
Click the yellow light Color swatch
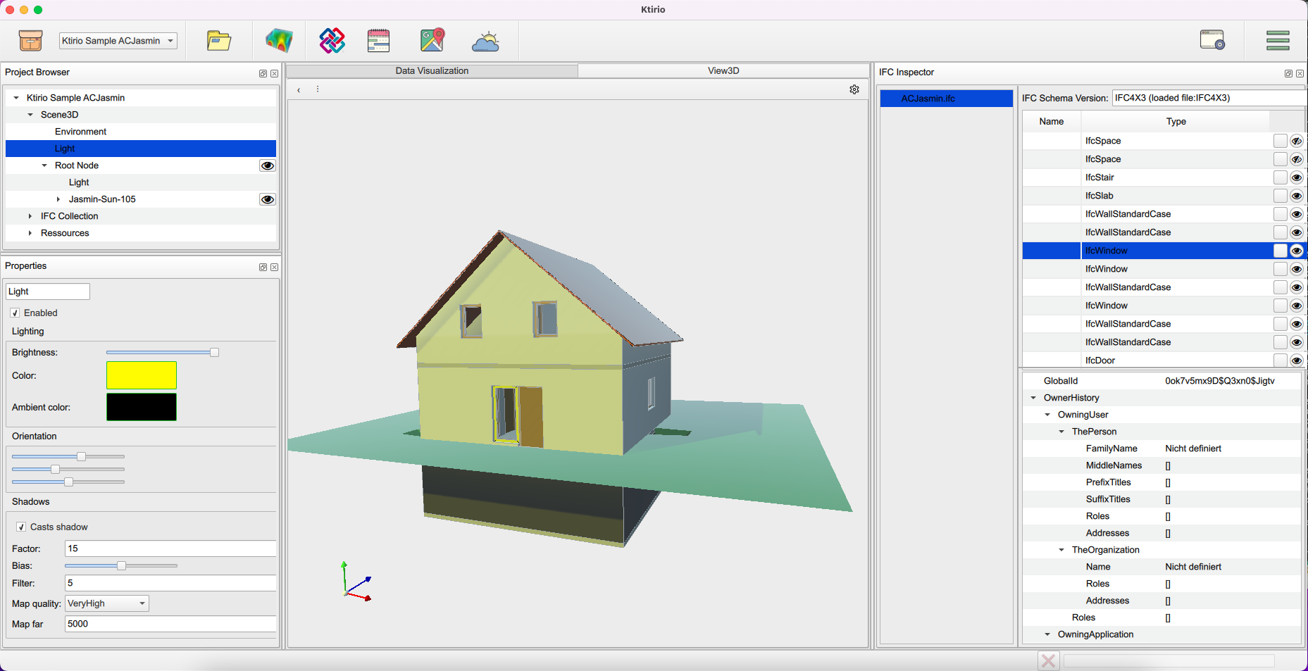(x=142, y=375)
